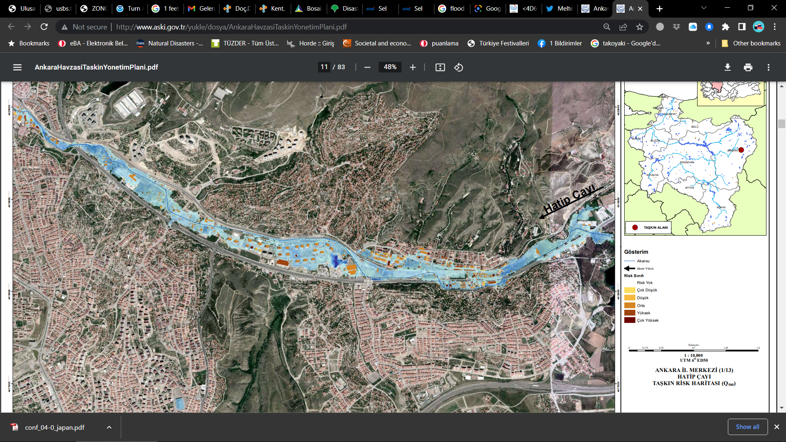Switch to the flood browser tab
The image size is (786, 442).
pos(452,8)
